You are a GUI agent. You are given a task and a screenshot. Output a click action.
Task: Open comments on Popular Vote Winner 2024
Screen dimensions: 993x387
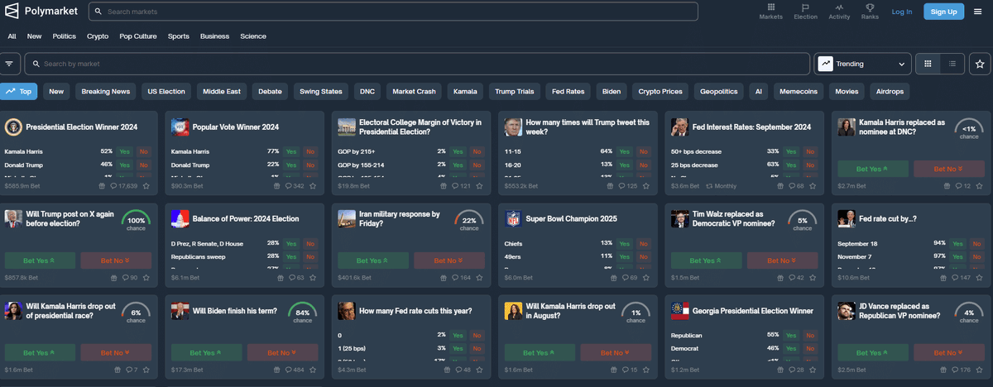pos(294,186)
